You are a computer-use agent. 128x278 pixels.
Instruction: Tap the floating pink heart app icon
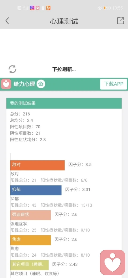113,262
